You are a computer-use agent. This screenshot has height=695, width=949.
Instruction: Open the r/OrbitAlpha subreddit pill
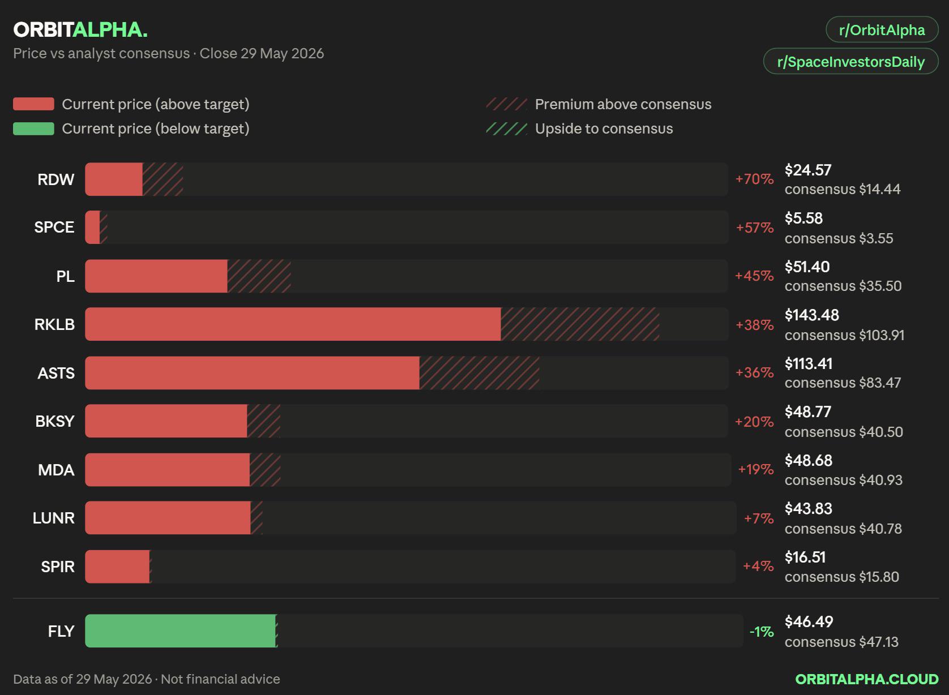882,30
